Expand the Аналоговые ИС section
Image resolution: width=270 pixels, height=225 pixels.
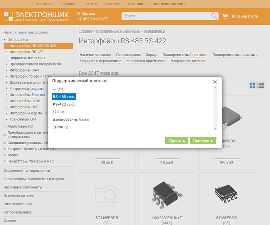tap(5, 127)
